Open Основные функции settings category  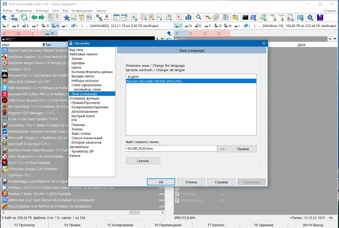(84, 98)
